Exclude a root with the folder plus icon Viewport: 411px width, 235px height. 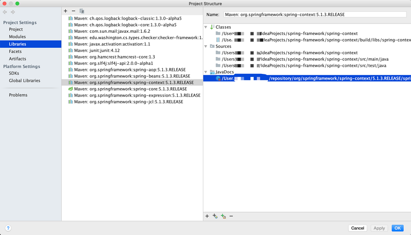223,216
